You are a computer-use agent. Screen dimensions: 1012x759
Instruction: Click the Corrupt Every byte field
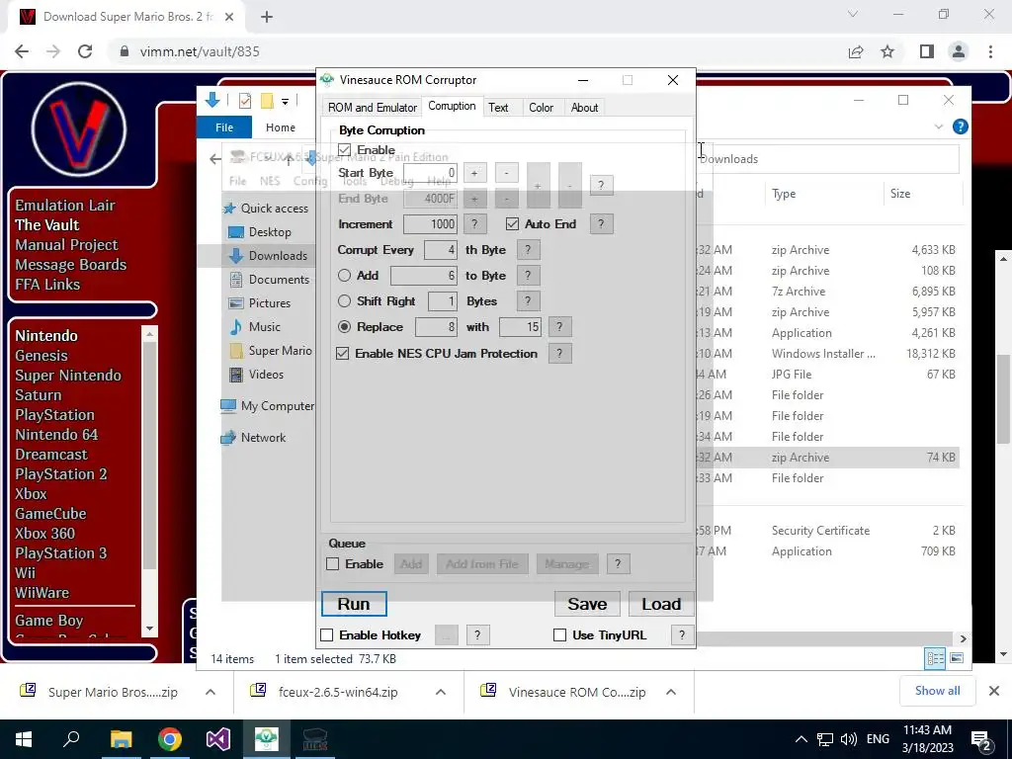tap(440, 250)
